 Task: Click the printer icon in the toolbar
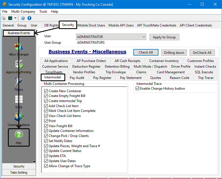(3, 18)
